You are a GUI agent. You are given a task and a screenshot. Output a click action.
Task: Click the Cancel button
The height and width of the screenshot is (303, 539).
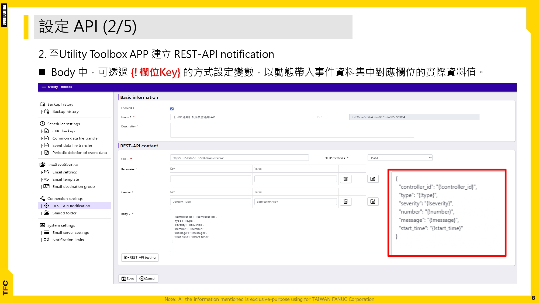point(147,278)
